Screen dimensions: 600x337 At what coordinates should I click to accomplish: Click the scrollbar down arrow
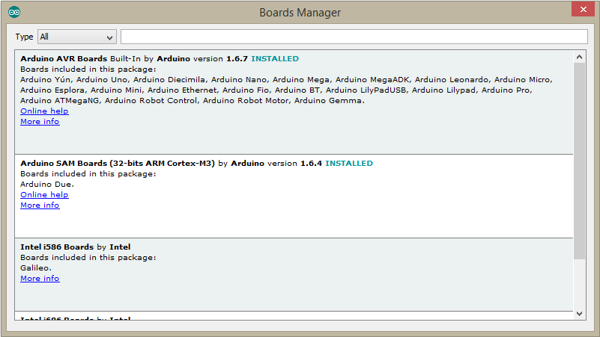579,314
